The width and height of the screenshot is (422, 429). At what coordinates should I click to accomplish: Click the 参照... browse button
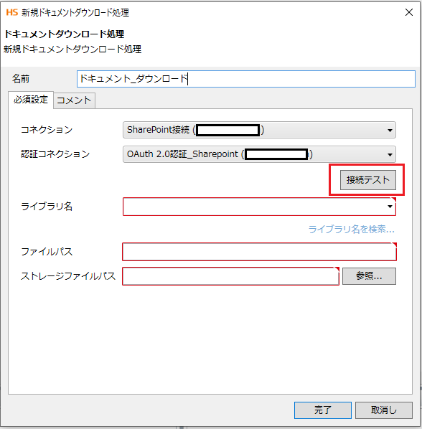click(369, 276)
